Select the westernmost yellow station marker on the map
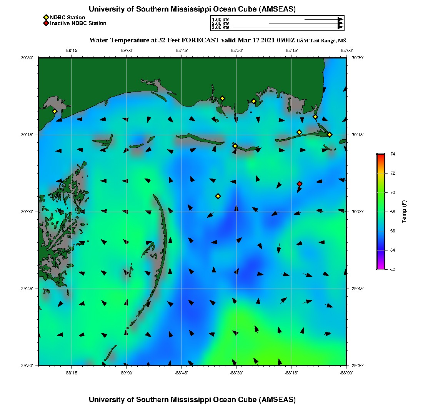Screen dimensions: 423x404 55,111
